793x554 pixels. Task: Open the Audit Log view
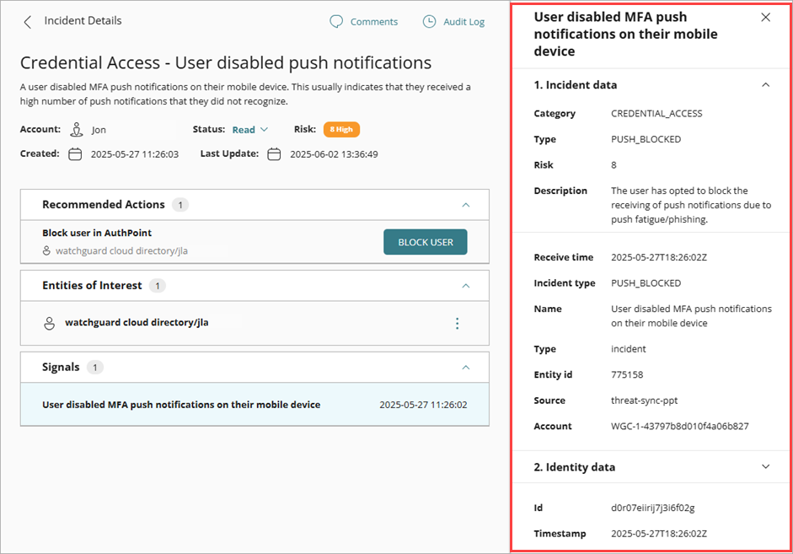coord(453,21)
